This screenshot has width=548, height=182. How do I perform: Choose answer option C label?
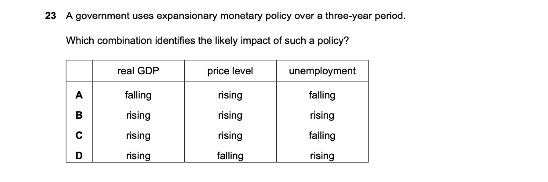79,135
